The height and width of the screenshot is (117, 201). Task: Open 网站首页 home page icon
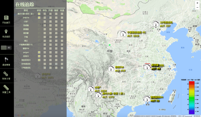pos(6,18)
